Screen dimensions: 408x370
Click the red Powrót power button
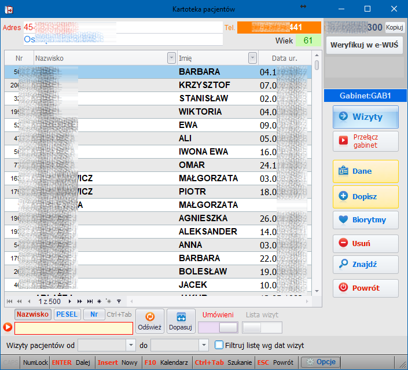[366, 288]
